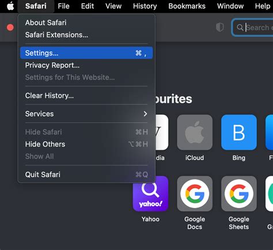Open the Help menu

pyautogui.click(x=263, y=6)
